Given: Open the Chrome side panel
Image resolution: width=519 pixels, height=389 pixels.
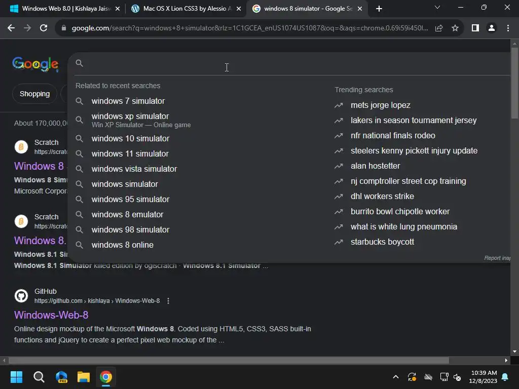Looking at the screenshot, I should [475, 28].
